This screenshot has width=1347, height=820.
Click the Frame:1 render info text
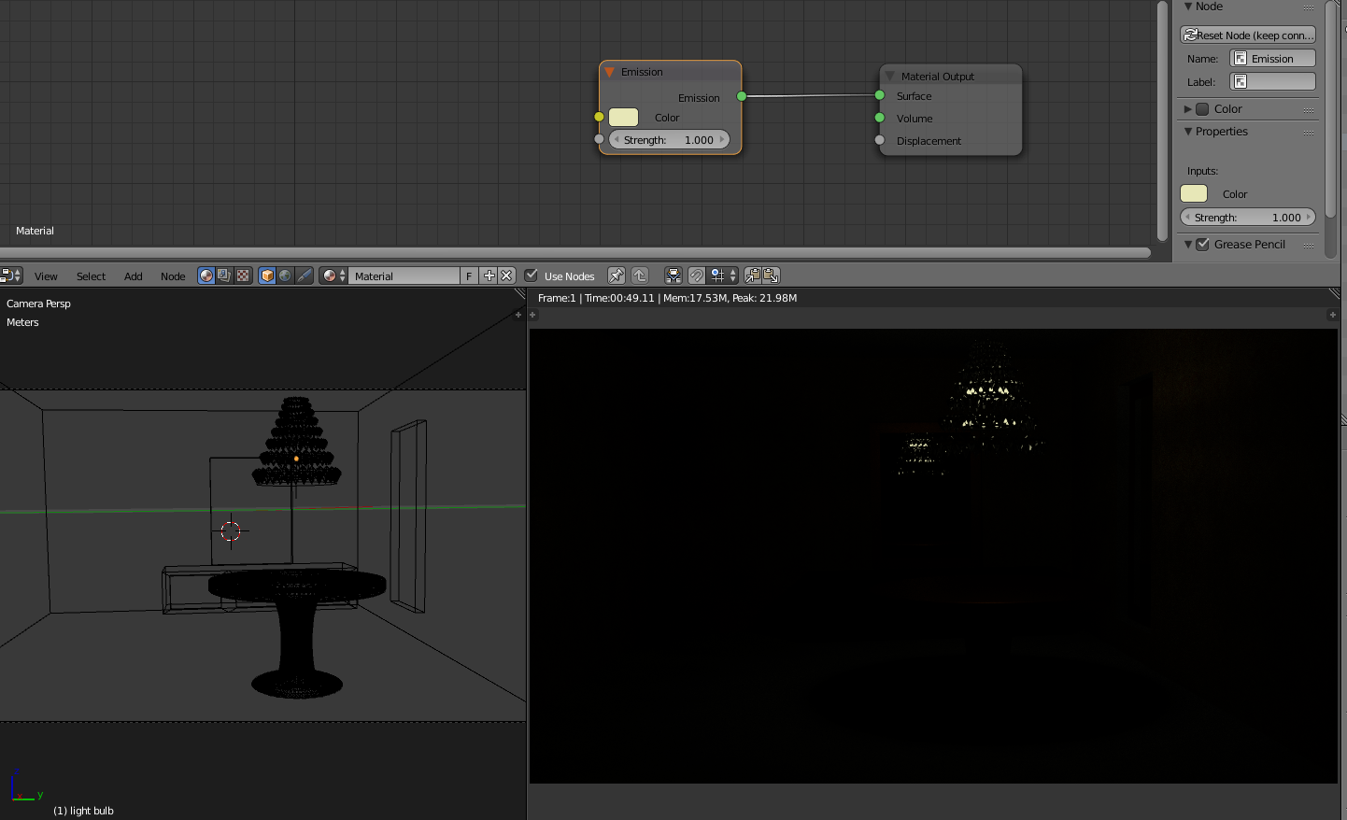pyautogui.click(x=667, y=298)
